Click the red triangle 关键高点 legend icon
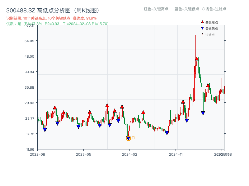 (202, 22)
